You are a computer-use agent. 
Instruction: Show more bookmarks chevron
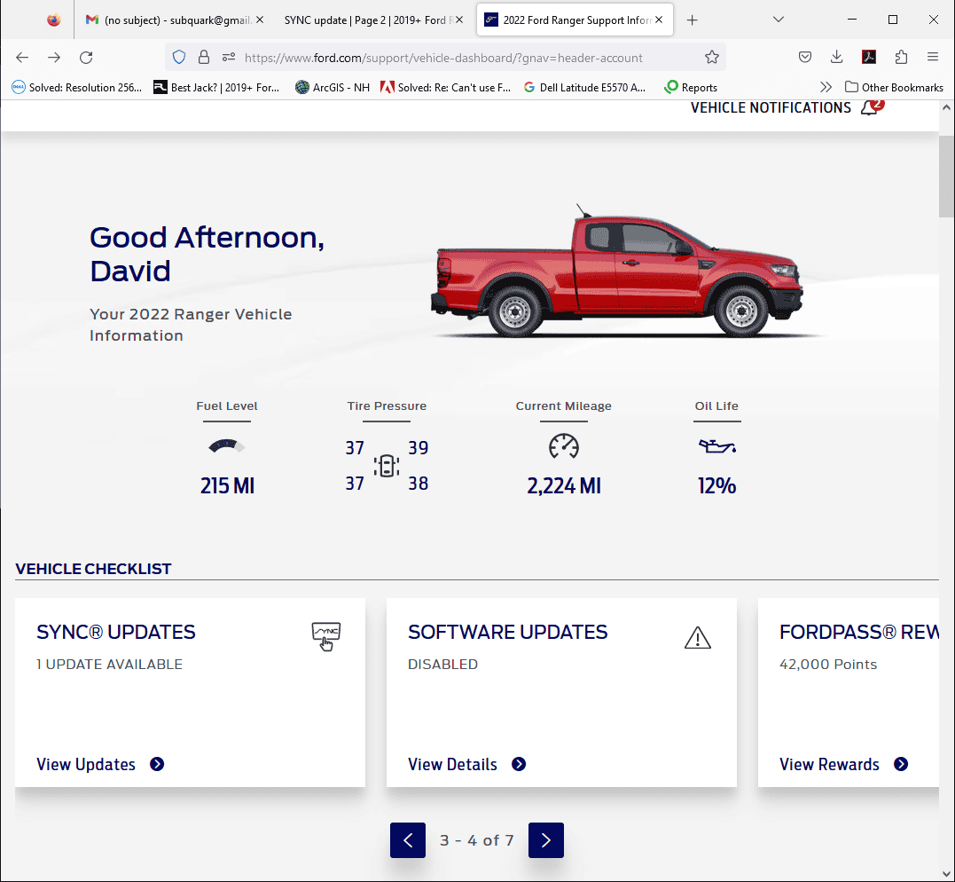(x=826, y=87)
